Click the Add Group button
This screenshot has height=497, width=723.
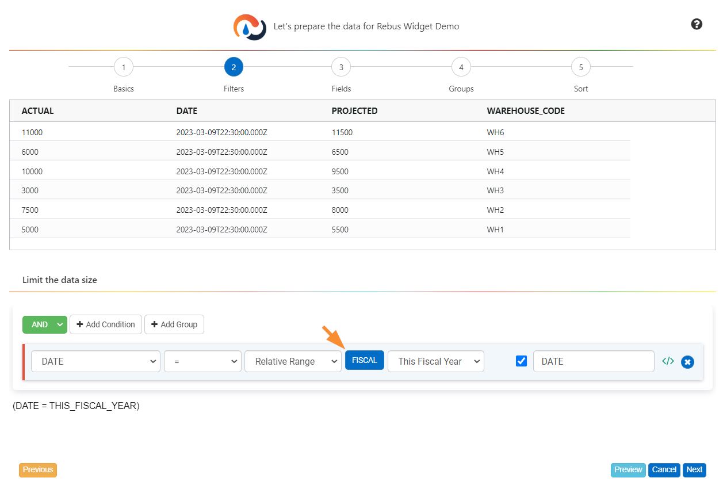tap(174, 324)
